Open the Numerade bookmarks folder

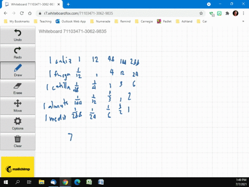point(100,21)
